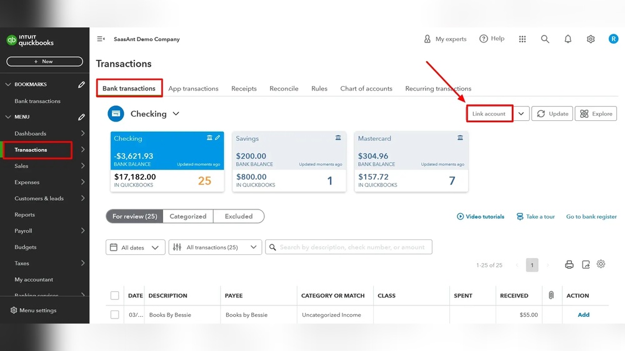Go to bank register link
Viewport: 625px width, 351px height.
coord(591,216)
